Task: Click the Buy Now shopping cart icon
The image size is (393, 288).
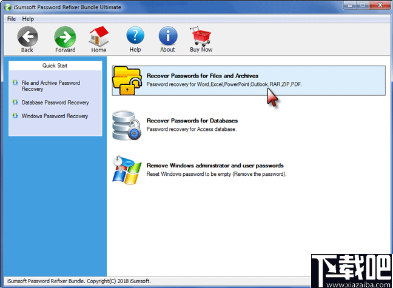Action: click(201, 36)
